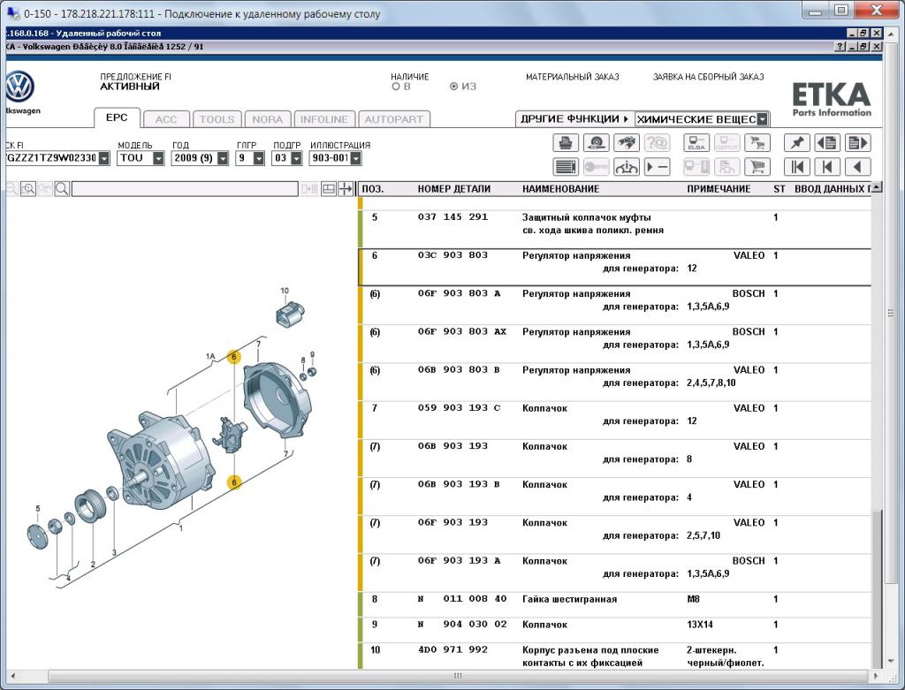
Task: Click the print icon in the toolbar
Action: pyautogui.click(x=566, y=143)
